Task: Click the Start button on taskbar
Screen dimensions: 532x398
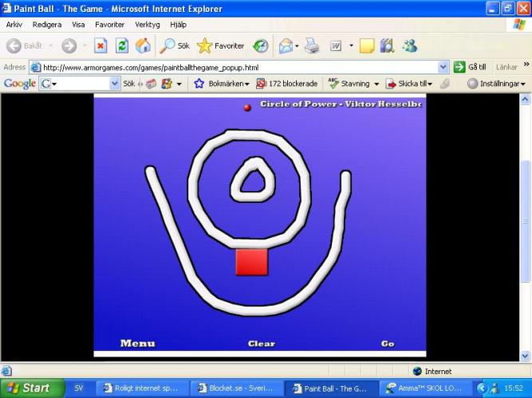Action: (28, 388)
